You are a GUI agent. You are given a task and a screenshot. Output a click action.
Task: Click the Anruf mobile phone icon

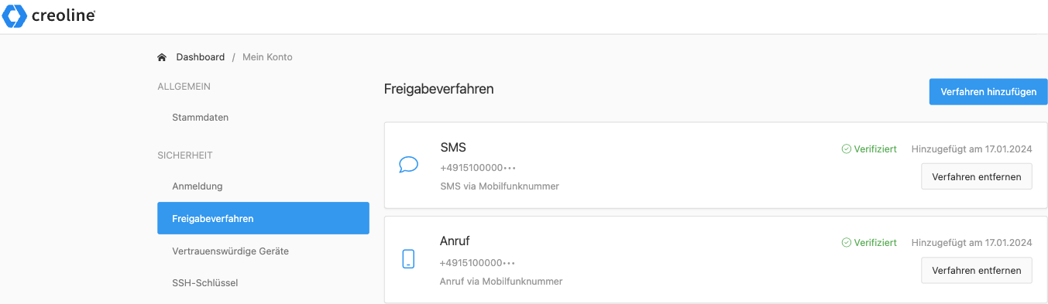click(x=408, y=259)
